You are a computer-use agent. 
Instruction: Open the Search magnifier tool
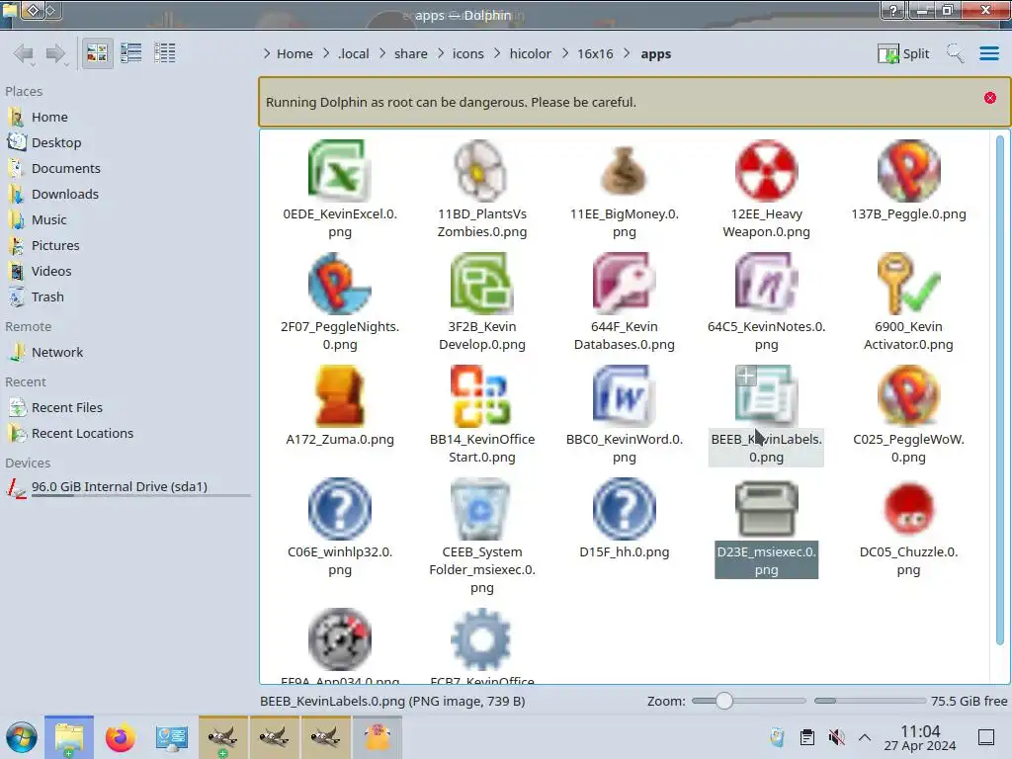(955, 53)
